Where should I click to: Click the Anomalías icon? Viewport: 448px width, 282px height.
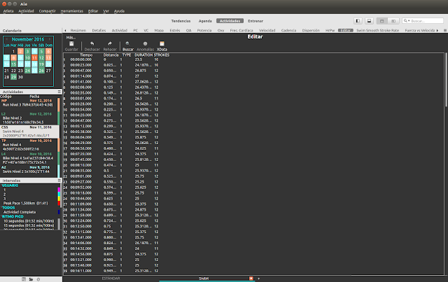[x=145, y=43]
